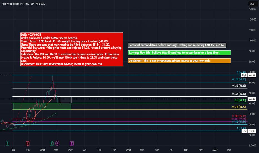Click the 0.236 (54.42) Fibonacci label
Screen dimensions: 259x153
(x=239, y=86)
